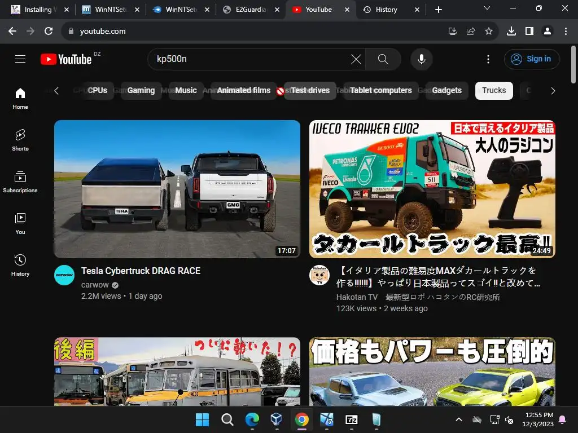Open YouTube settings three-dot menu

tap(488, 59)
